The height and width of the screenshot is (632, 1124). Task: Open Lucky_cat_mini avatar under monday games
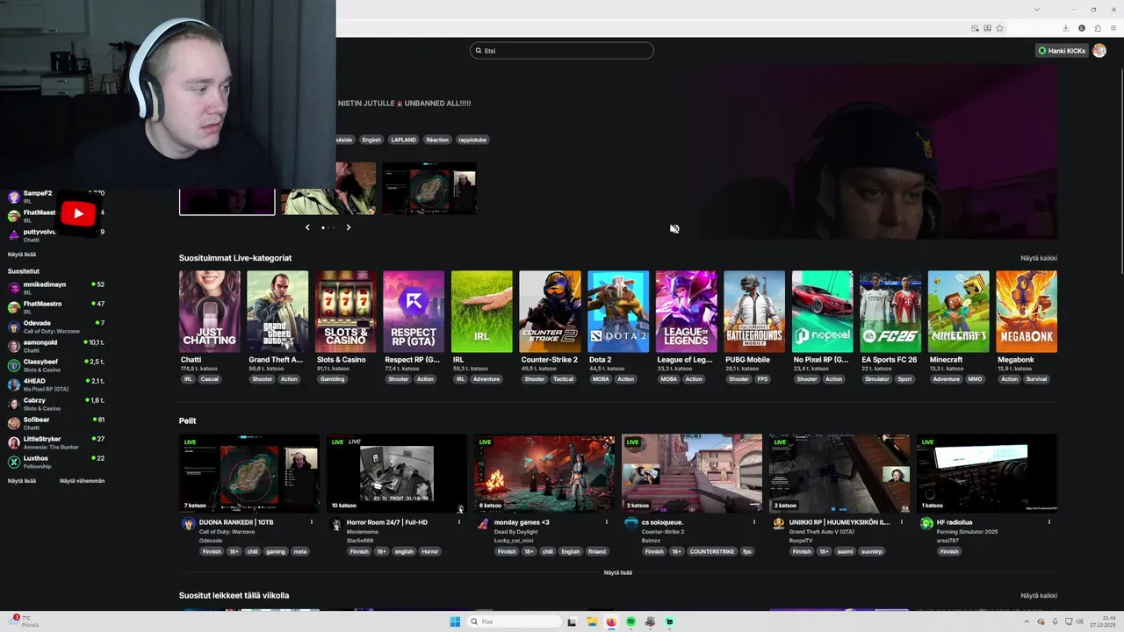pyautogui.click(x=483, y=523)
